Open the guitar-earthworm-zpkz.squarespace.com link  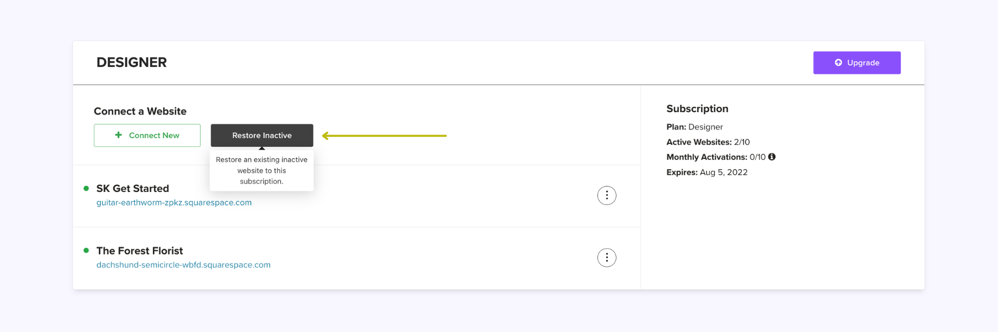pyautogui.click(x=174, y=202)
